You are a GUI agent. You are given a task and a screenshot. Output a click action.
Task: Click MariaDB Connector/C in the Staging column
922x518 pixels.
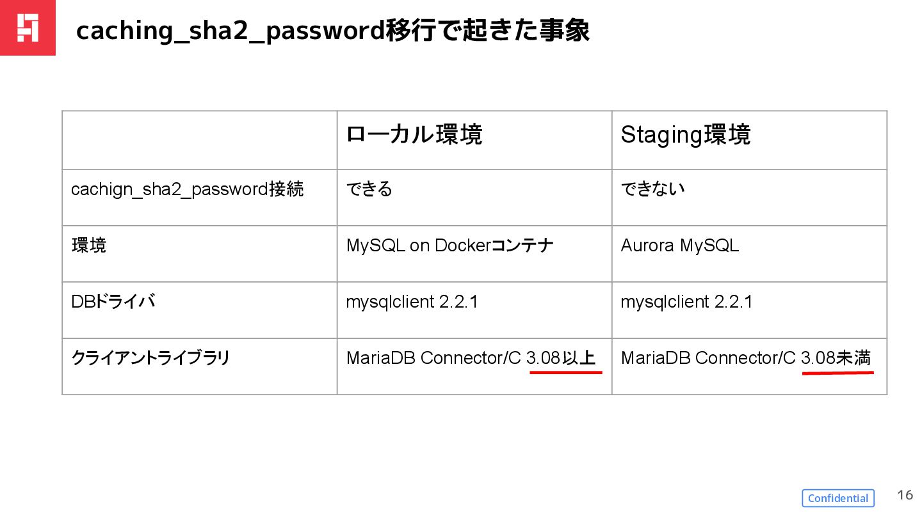(x=708, y=358)
